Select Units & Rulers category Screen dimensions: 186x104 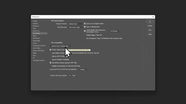pyautogui.click(x=37, y=48)
